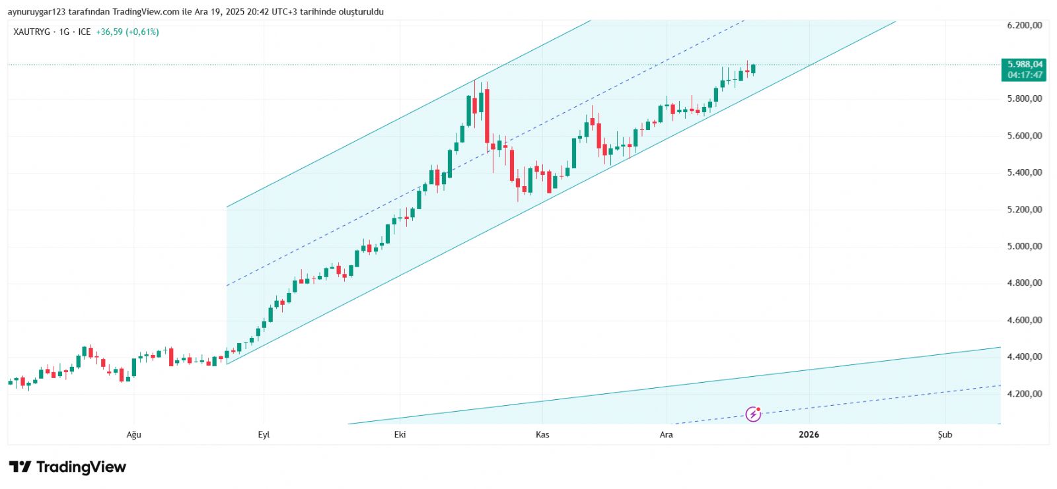Click the latest green candle near 5.988
Screen dimensions: 1057x489
[753, 69]
